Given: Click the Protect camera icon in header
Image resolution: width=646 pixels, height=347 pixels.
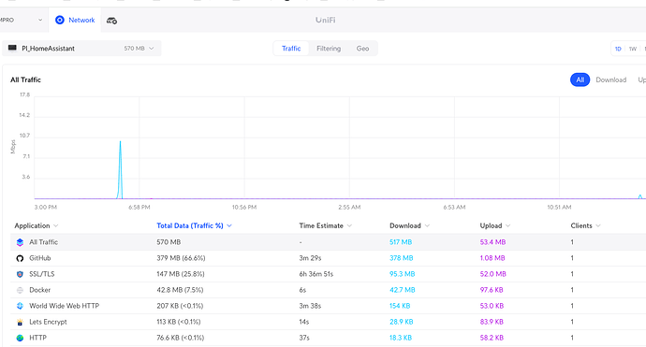Looking at the screenshot, I should click(111, 21).
